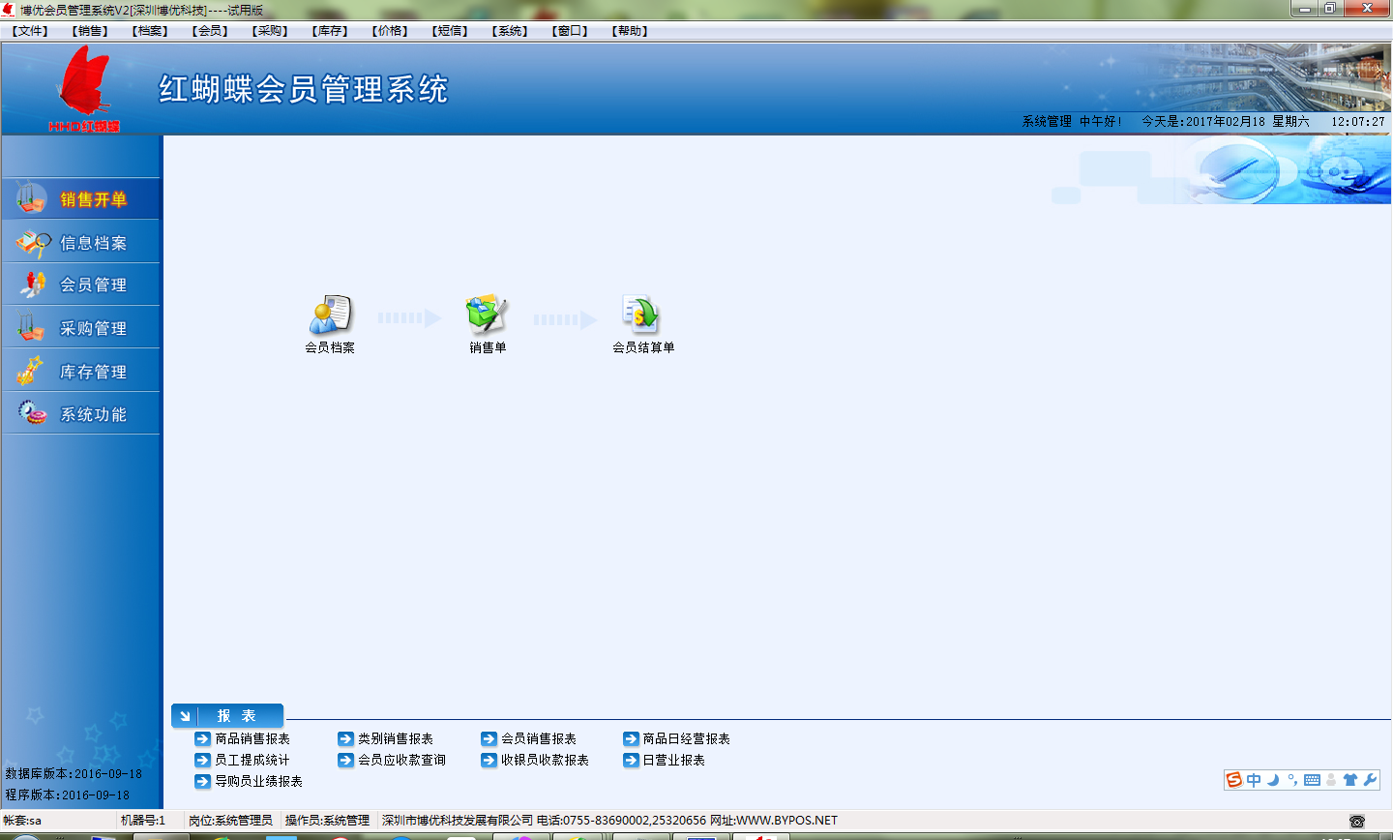Open the 【窗口】 menu

[570, 31]
